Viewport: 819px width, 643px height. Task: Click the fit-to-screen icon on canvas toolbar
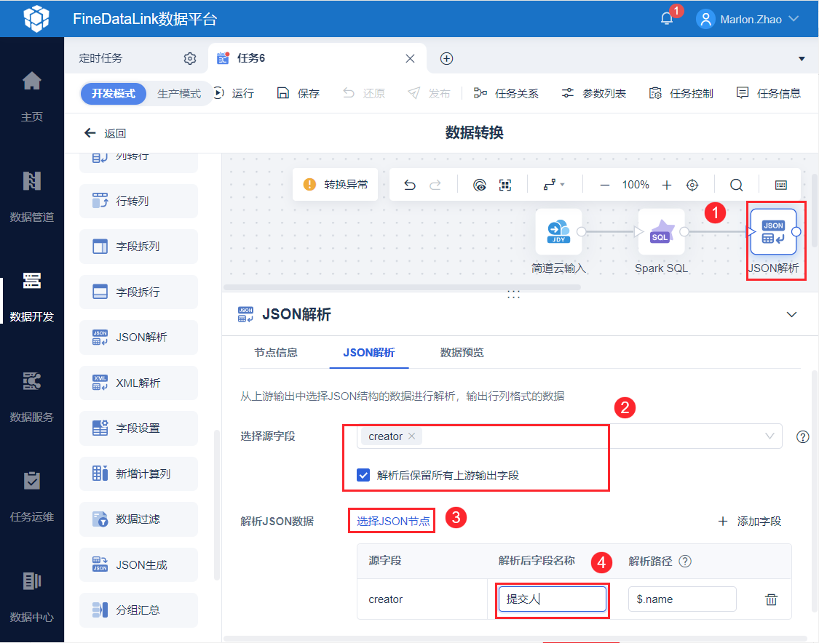point(505,185)
